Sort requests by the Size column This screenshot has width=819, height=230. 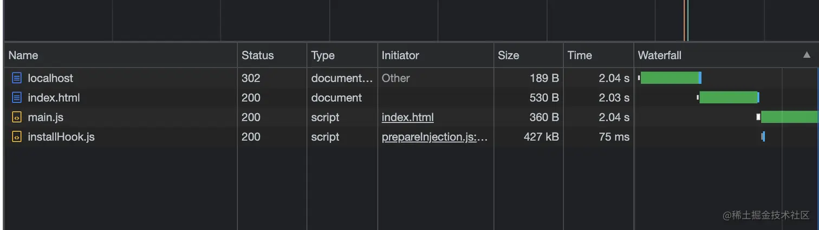(508, 55)
